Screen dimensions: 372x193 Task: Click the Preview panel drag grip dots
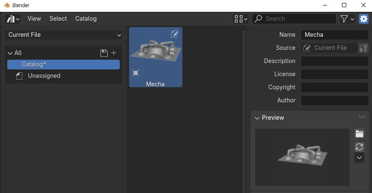[362, 117]
